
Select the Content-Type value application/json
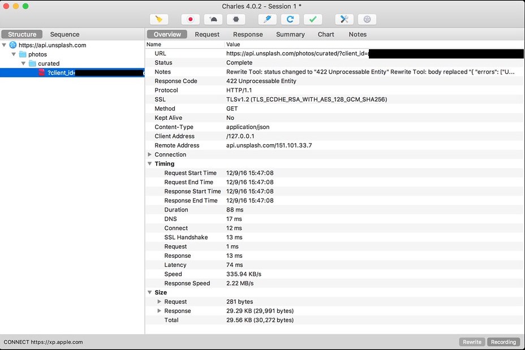248,127
